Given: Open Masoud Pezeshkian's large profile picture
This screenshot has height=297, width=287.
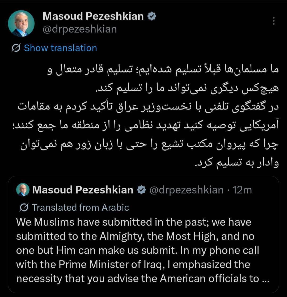Looking at the screenshot, I should (21, 23).
